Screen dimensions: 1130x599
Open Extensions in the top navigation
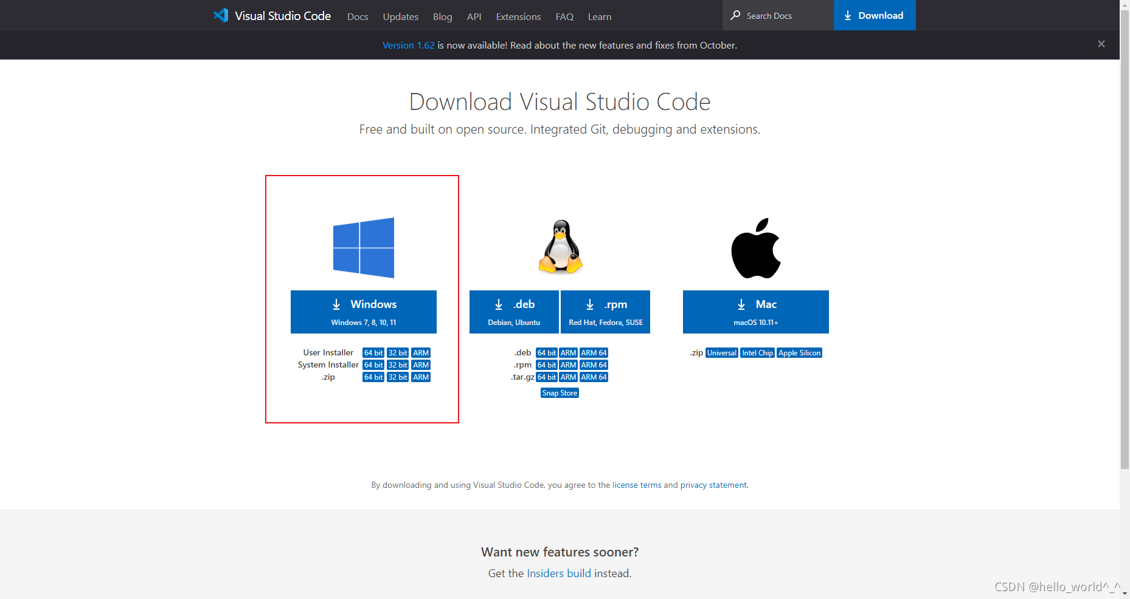(518, 16)
